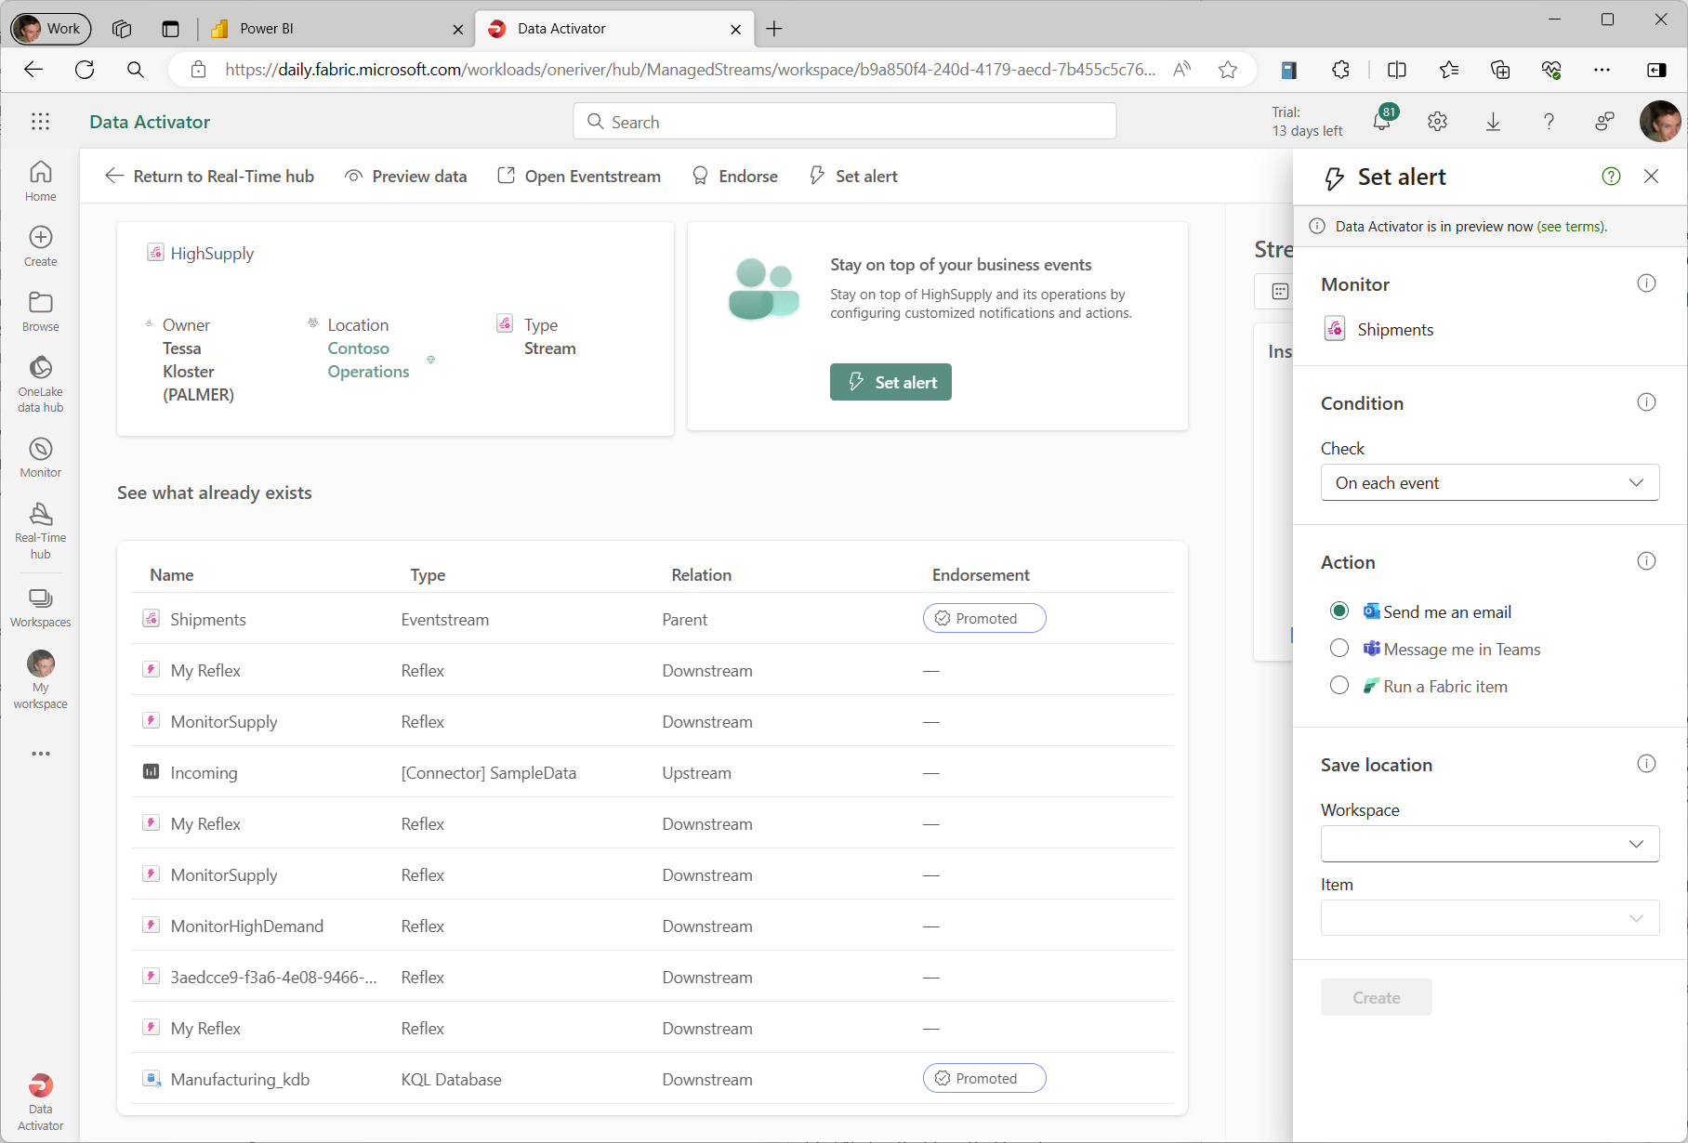Image resolution: width=1688 pixels, height=1143 pixels.
Task: Show info for Action section
Action: [1646, 561]
